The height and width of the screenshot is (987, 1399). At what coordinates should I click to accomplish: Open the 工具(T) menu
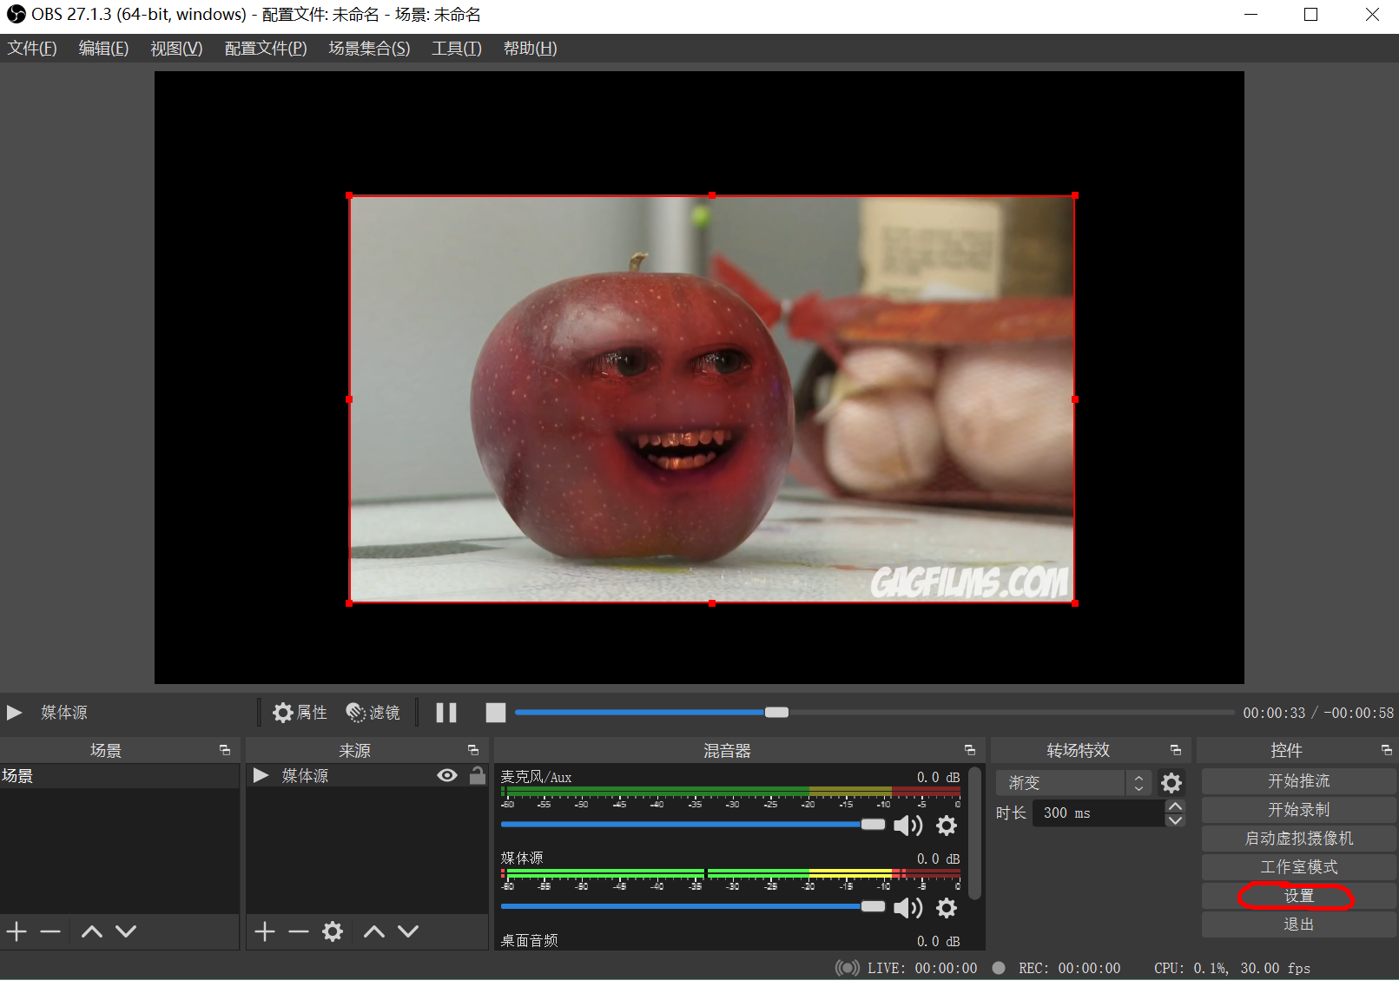[x=457, y=49]
